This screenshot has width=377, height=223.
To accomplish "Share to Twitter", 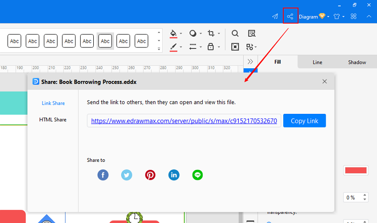I will [126, 175].
